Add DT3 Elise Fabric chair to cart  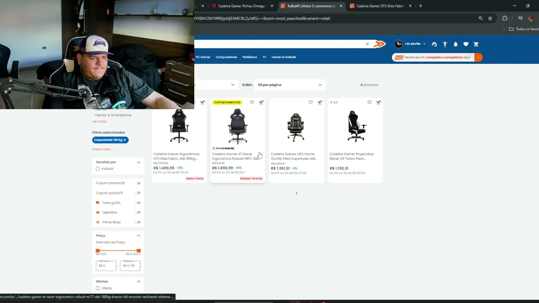203,102
